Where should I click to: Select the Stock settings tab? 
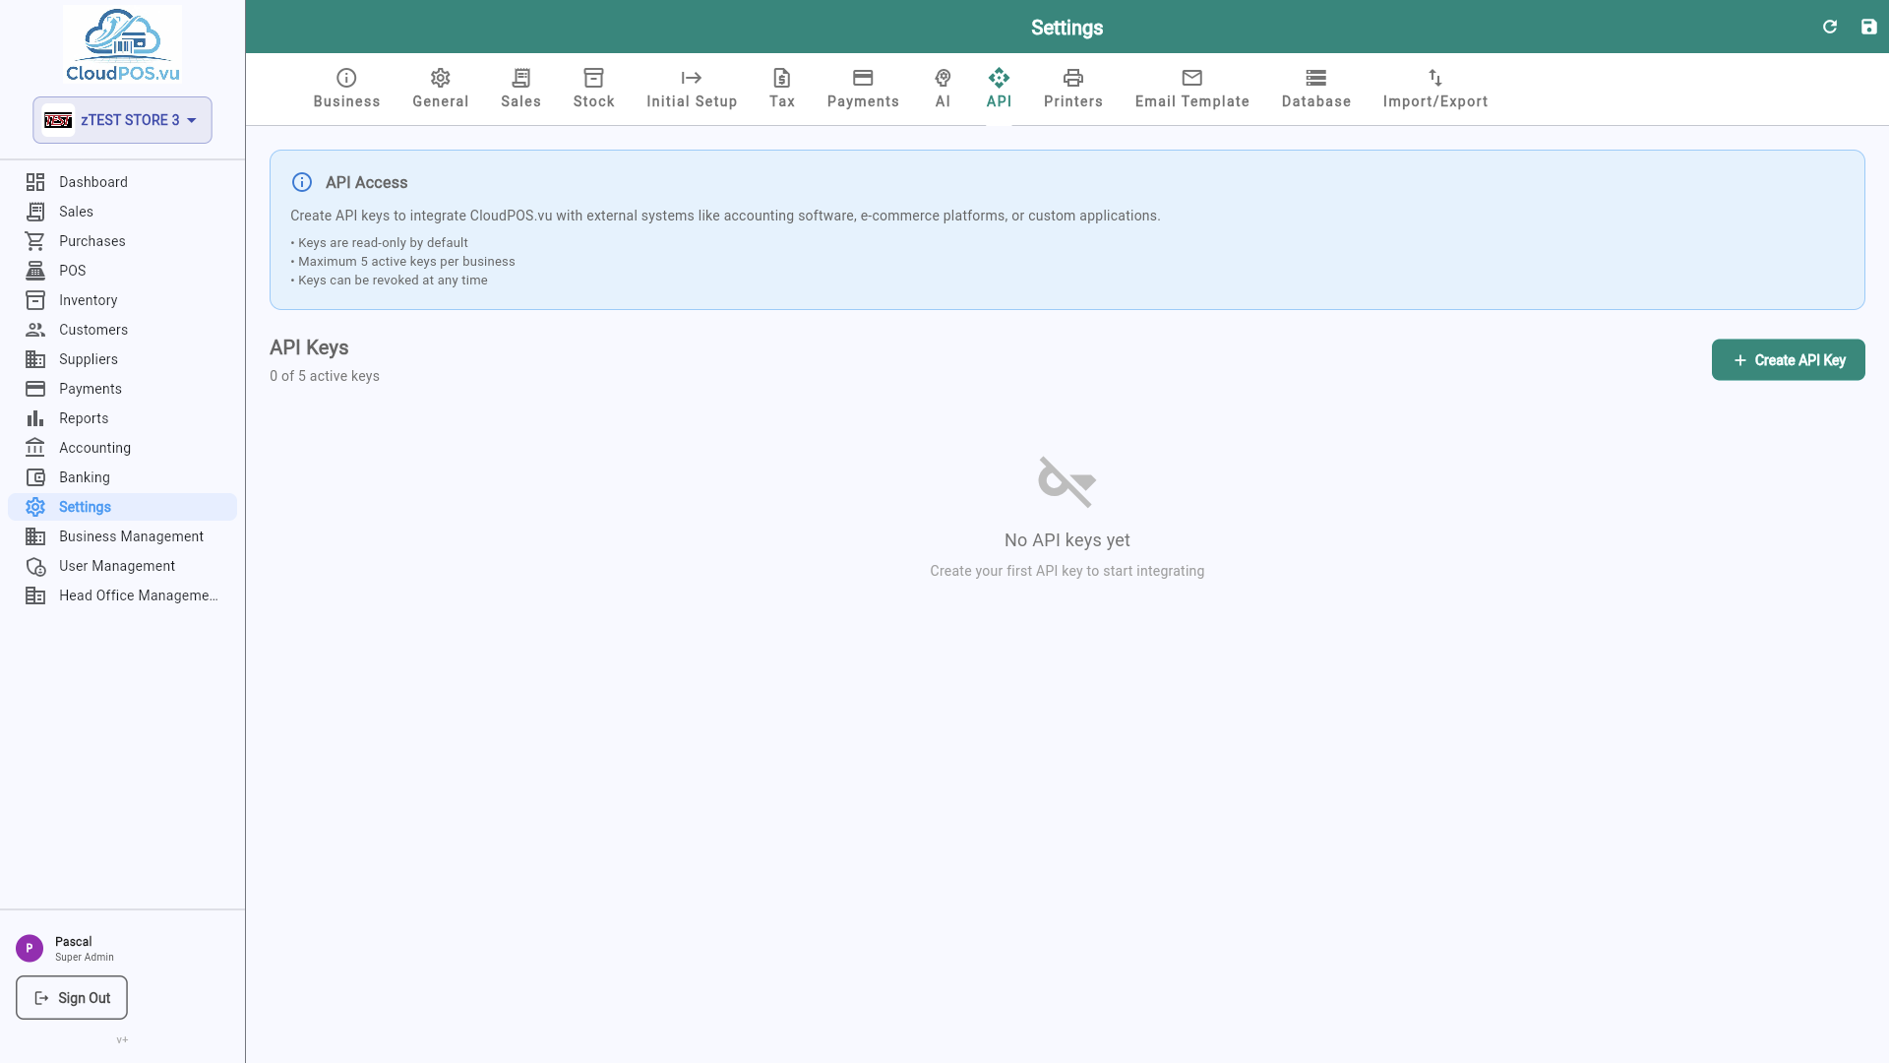pos(593,89)
